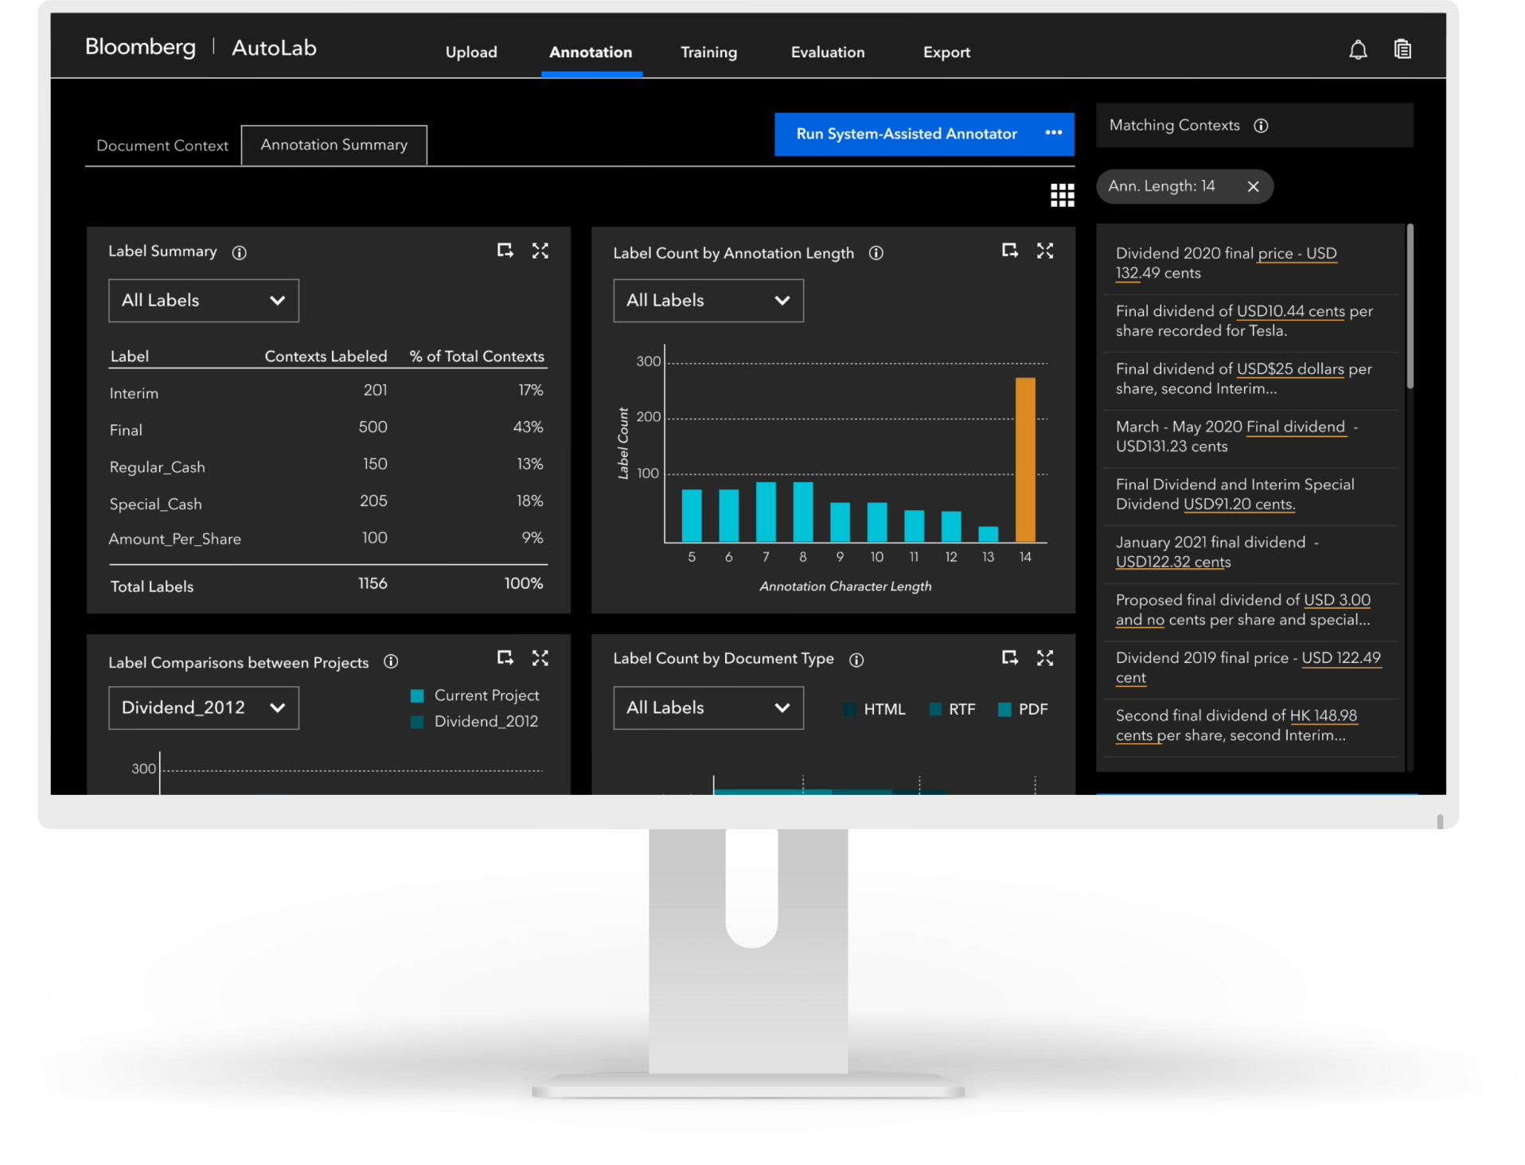
Task: Select the Final label row
Action: [326, 429]
